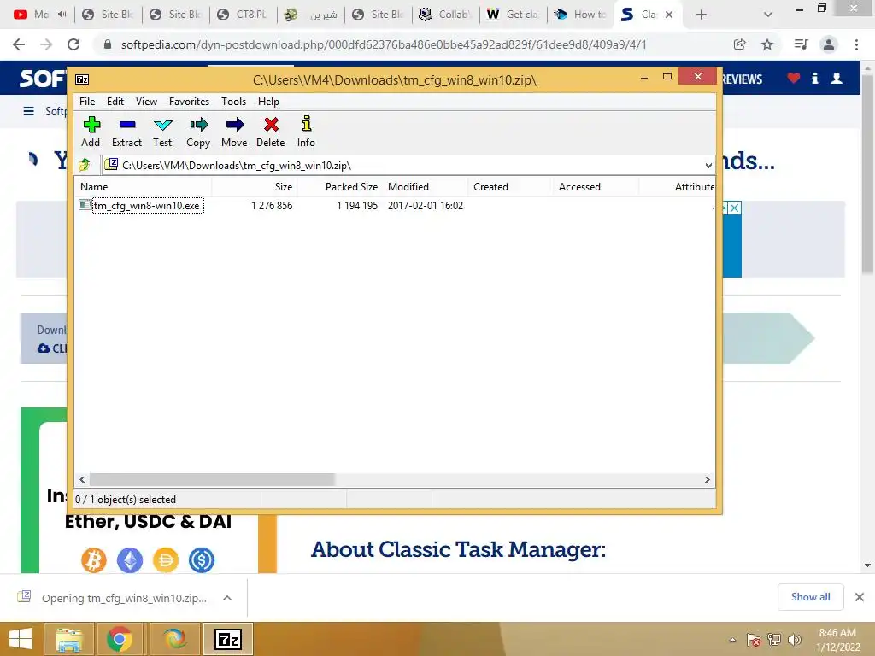Expand the archive path dropdown arrow

tap(708, 165)
